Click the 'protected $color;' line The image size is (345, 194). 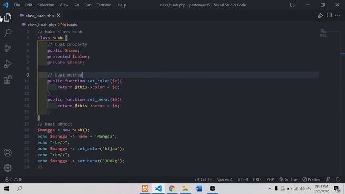[x=68, y=57]
